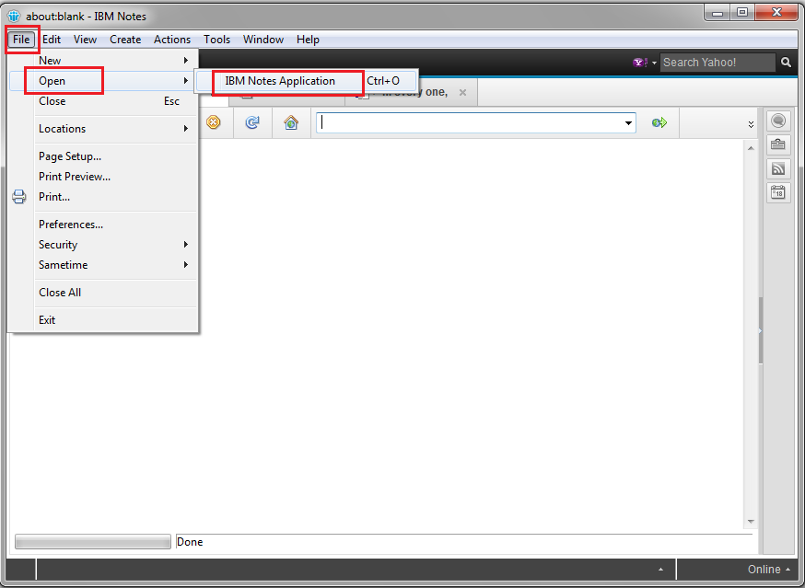This screenshot has width=805, height=588.
Task: Open the Actions menu
Action: pos(172,40)
